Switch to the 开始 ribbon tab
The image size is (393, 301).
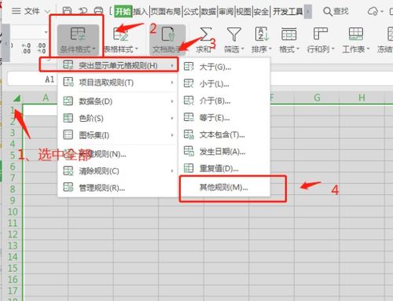pyautogui.click(x=123, y=12)
